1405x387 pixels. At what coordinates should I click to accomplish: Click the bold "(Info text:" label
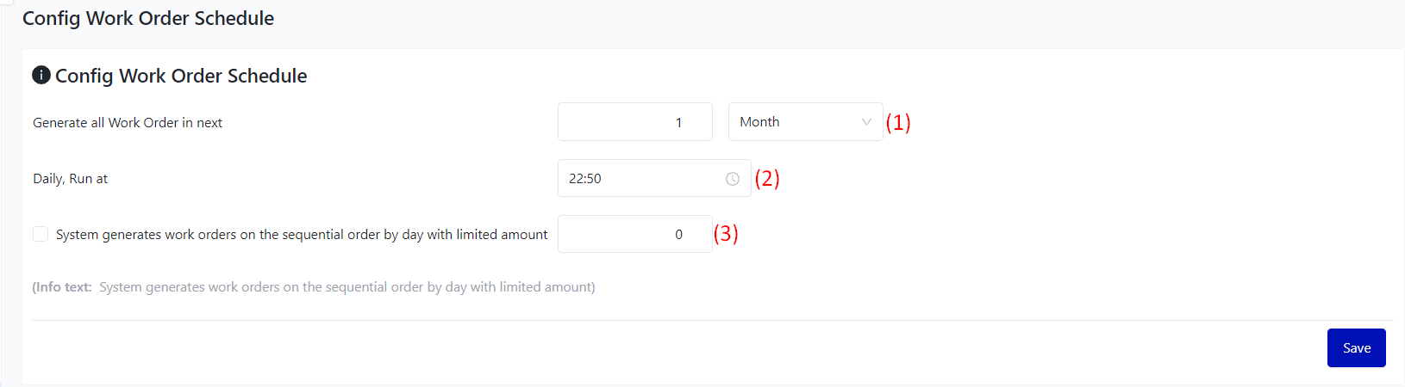click(x=62, y=287)
